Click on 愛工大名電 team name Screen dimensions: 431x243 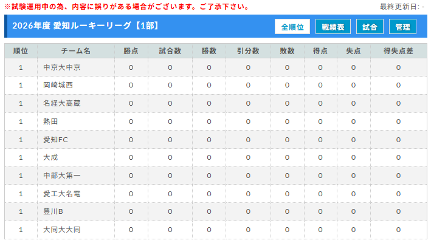pos(62,194)
